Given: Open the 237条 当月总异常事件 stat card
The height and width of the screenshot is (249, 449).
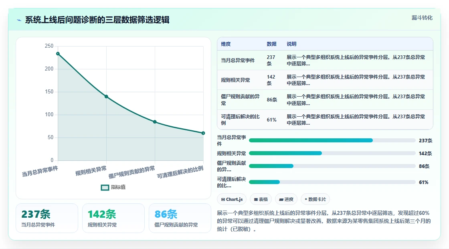Looking at the screenshot, I should click(x=47, y=218).
